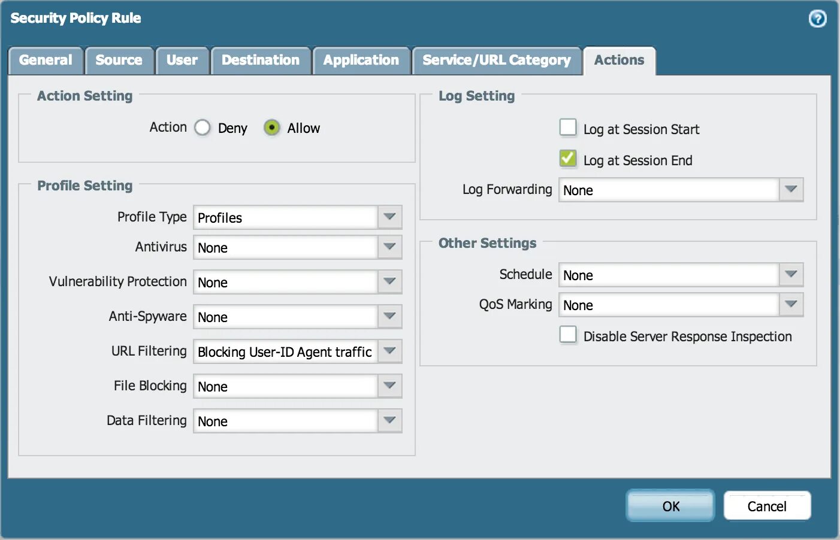Click the QoS Marking value field

669,305
